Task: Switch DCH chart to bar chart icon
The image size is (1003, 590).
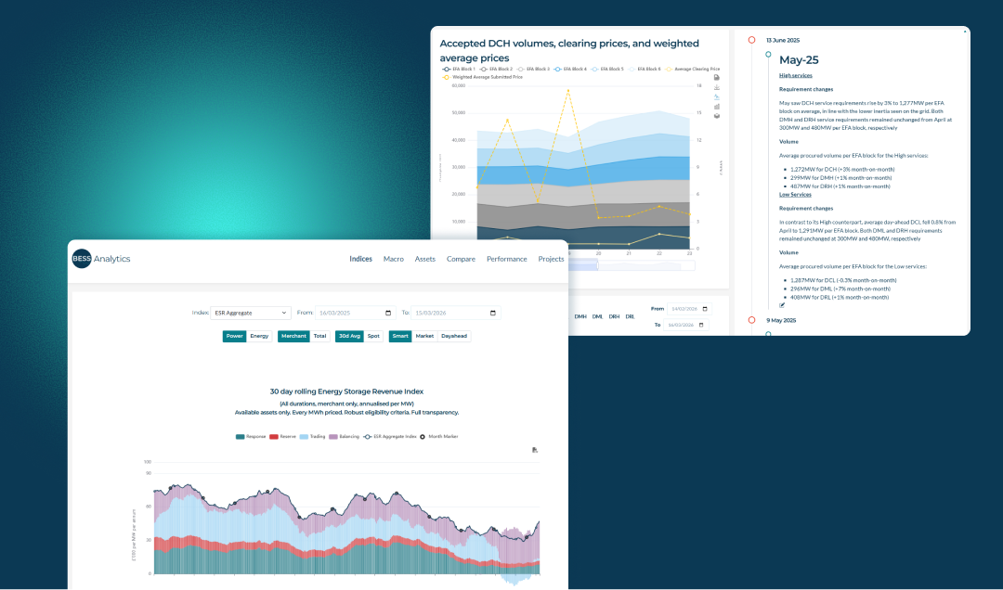Action: (x=716, y=107)
